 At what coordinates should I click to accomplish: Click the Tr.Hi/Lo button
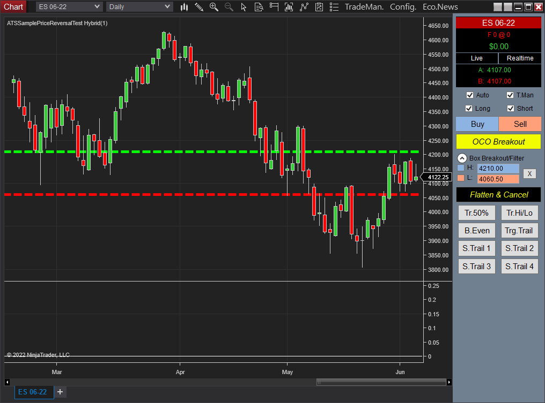click(x=519, y=213)
